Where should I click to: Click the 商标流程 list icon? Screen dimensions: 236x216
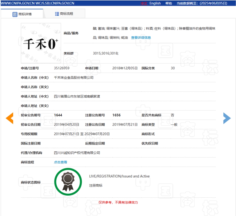[57, 14]
